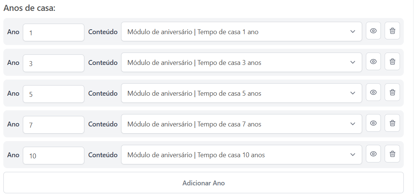
Task: View the 7 anos module preview
Action: pyautogui.click(x=373, y=123)
